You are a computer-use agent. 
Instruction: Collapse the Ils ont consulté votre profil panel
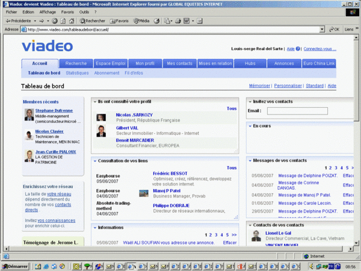tap(95, 102)
